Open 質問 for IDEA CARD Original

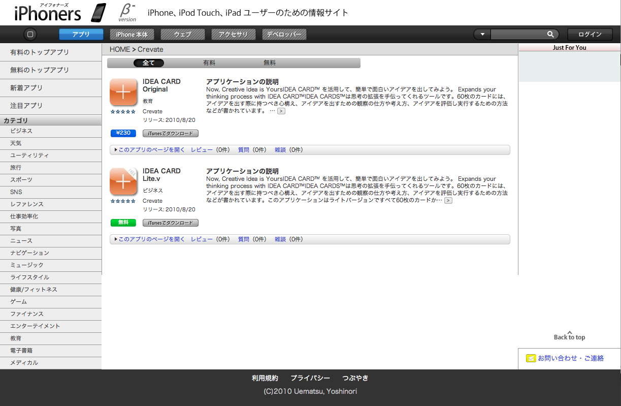244,150
